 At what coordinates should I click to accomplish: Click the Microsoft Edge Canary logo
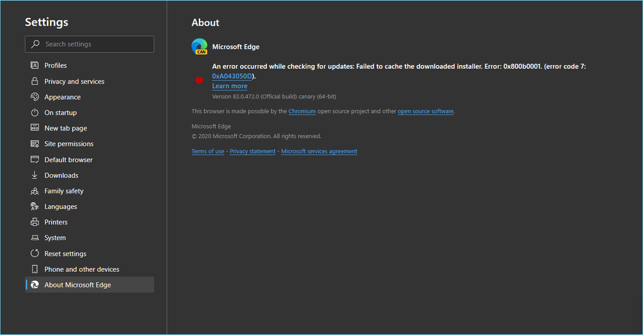click(200, 47)
